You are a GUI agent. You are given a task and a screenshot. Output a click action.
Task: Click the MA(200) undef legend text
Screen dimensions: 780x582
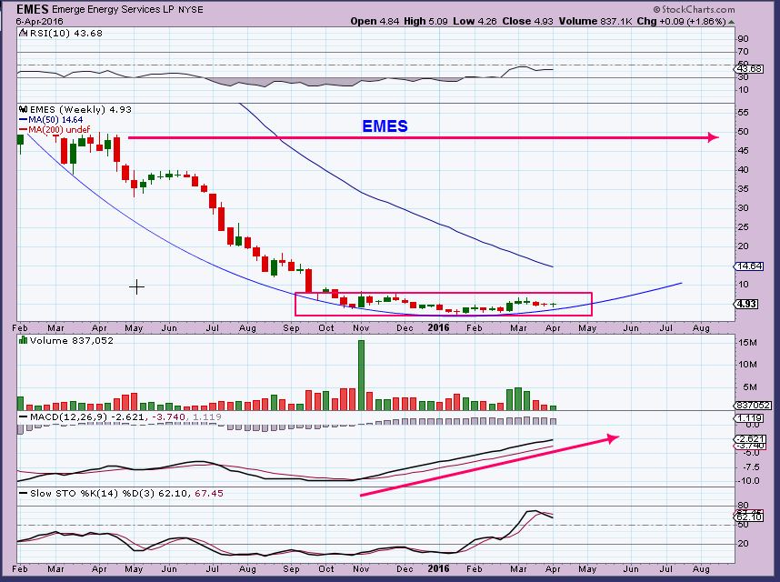pyautogui.click(x=59, y=130)
